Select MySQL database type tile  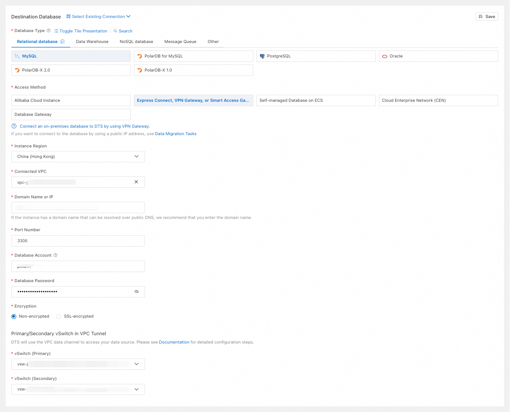[71, 56]
